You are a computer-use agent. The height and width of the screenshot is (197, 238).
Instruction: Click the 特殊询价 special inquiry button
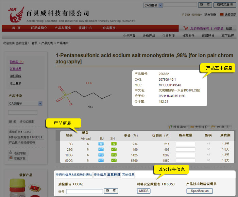[x=177, y=127]
